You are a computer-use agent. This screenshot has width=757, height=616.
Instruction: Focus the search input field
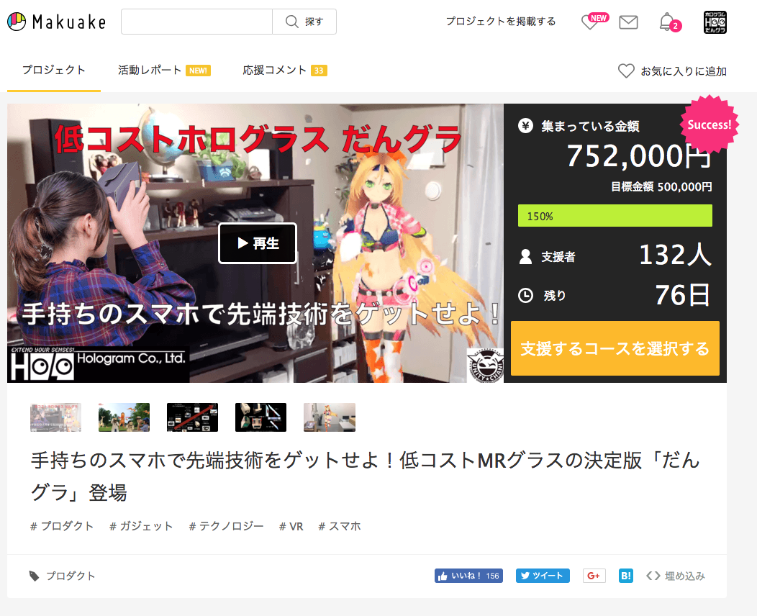pyautogui.click(x=197, y=22)
